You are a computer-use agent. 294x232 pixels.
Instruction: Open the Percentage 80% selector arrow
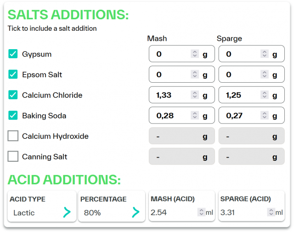[136, 212]
